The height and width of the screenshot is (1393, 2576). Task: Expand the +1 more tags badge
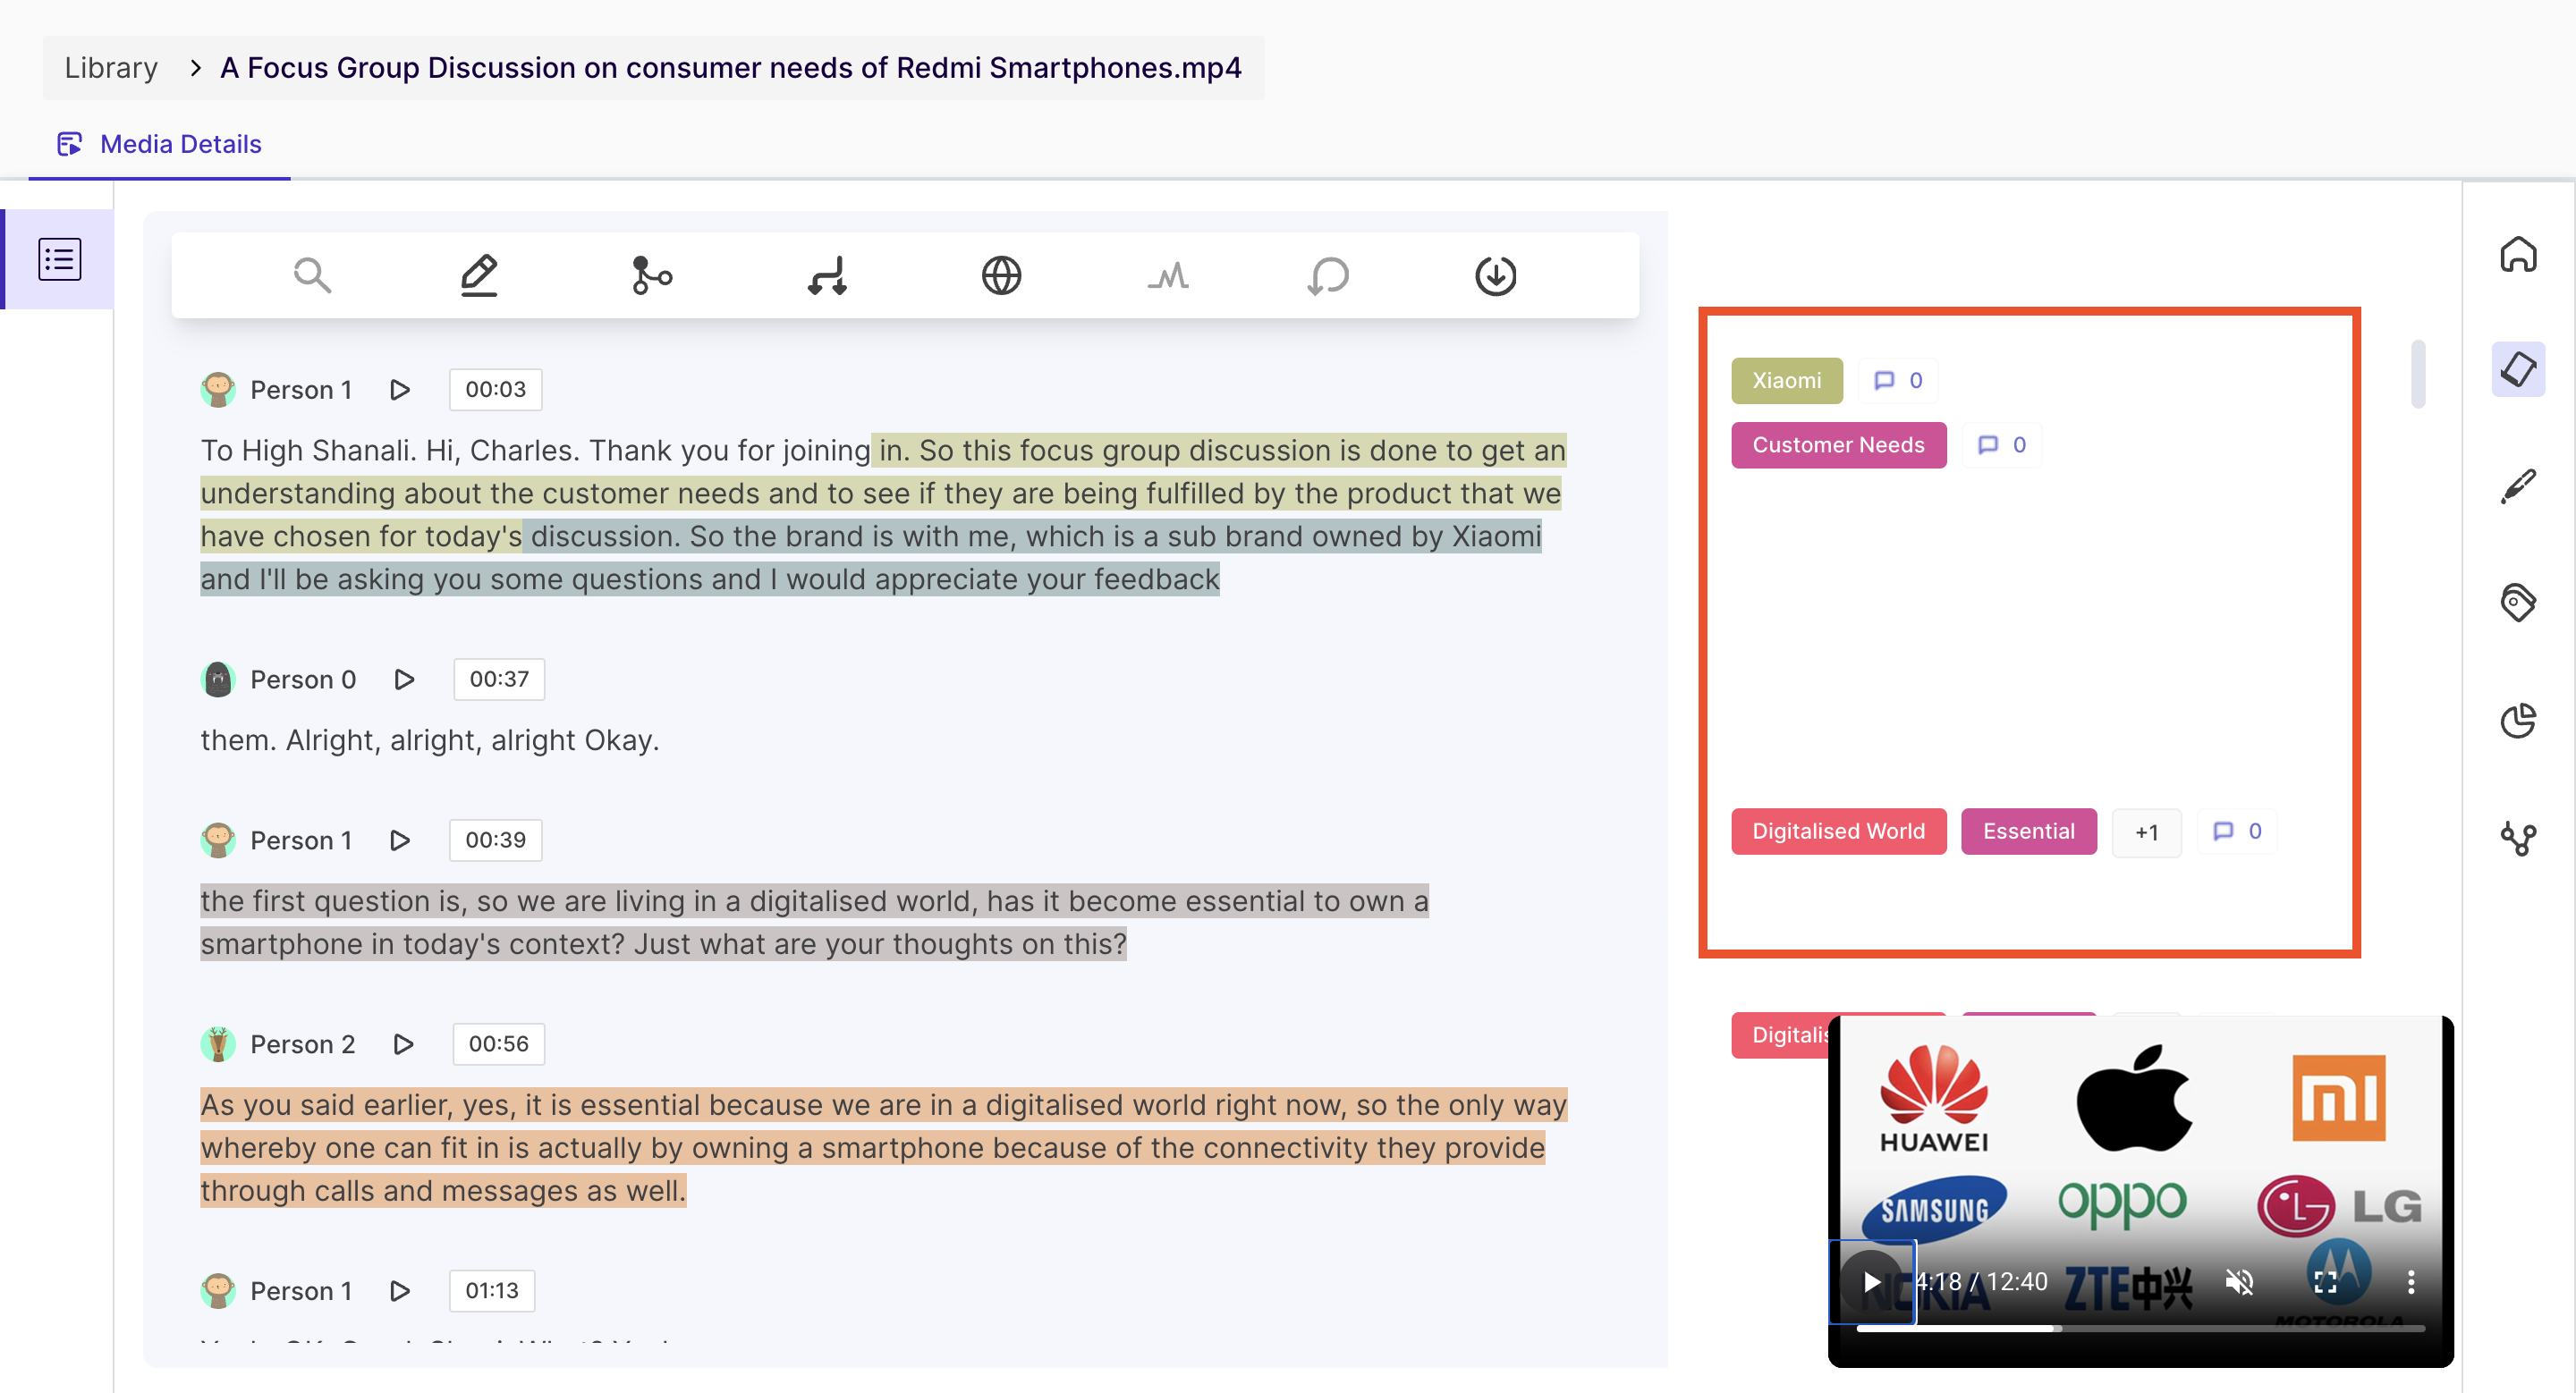2146,832
